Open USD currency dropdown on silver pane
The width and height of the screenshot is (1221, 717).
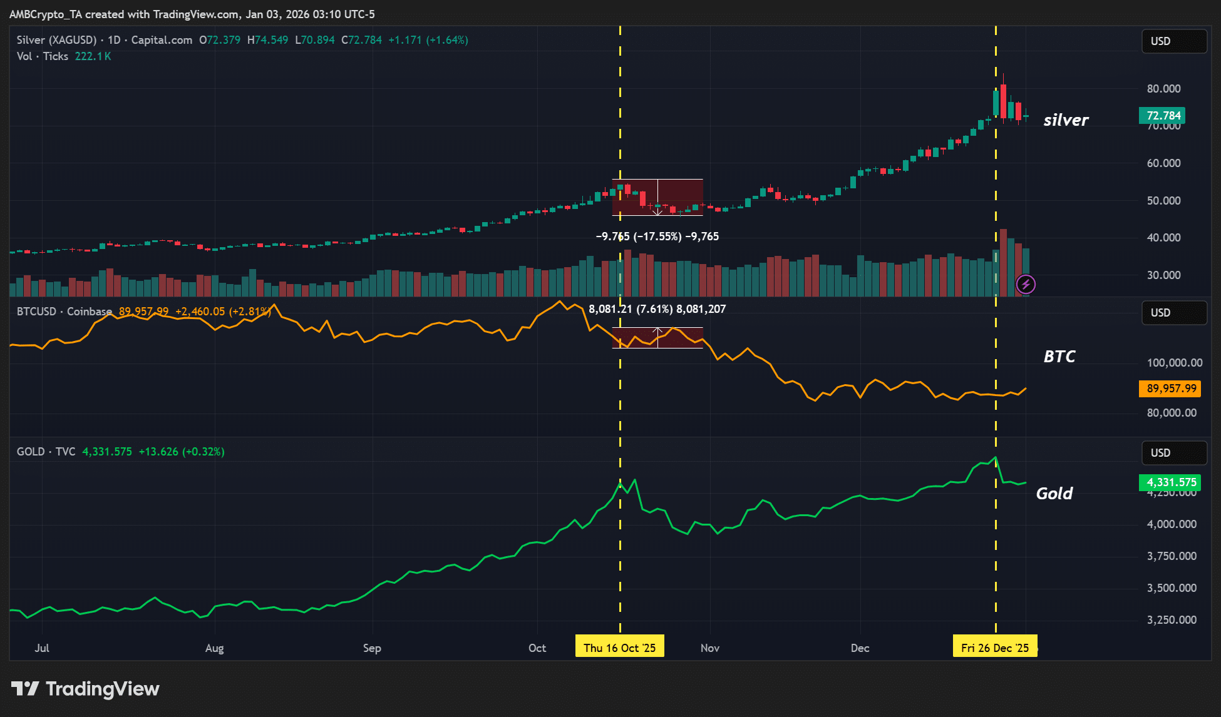(1173, 41)
